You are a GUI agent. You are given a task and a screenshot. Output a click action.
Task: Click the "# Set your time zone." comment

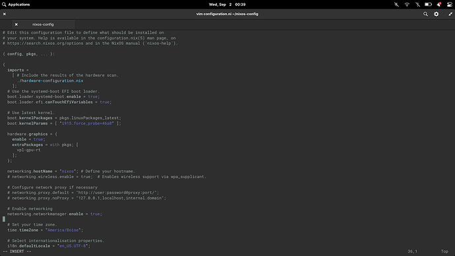[x=32, y=224]
